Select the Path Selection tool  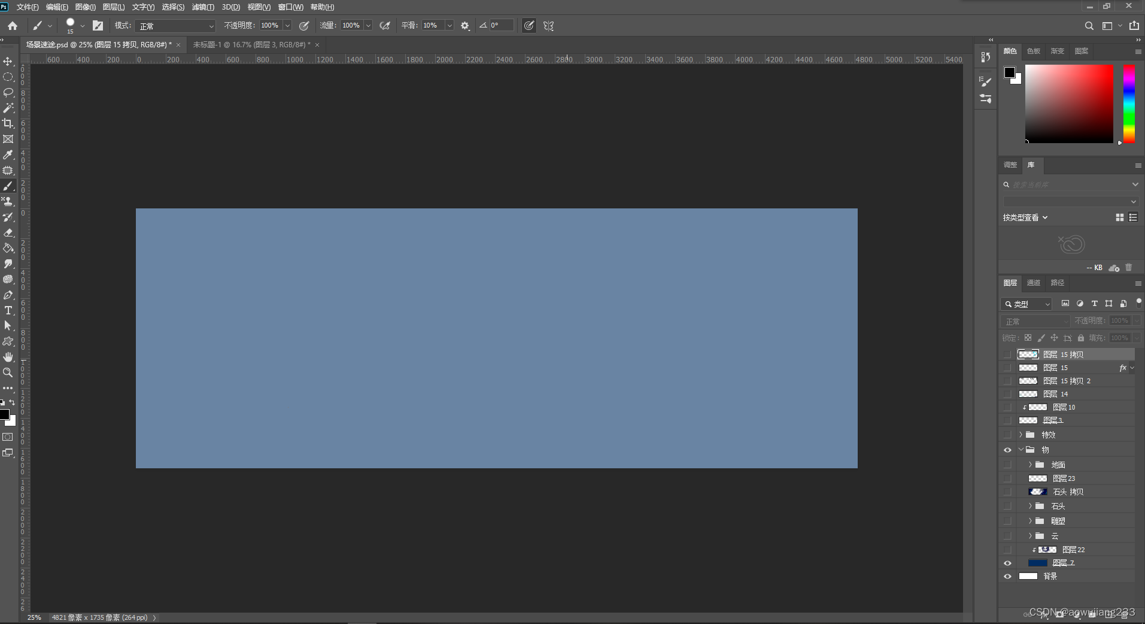coord(8,326)
